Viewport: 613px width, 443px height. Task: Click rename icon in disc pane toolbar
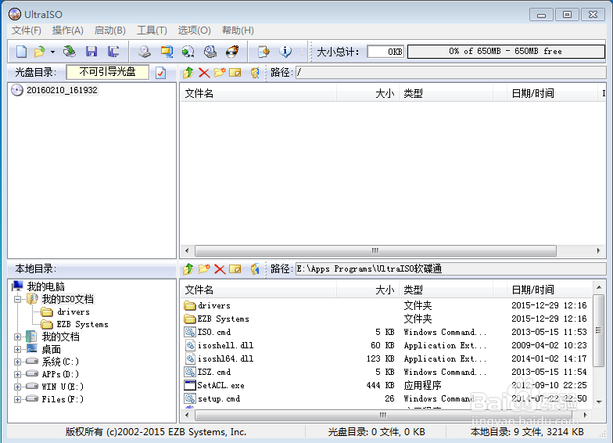point(235,72)
